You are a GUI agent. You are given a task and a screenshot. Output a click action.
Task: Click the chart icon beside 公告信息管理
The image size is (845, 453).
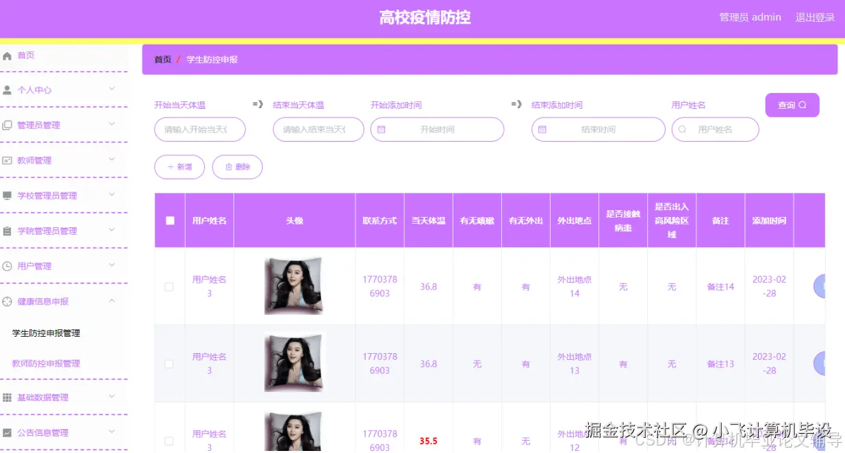8,433
